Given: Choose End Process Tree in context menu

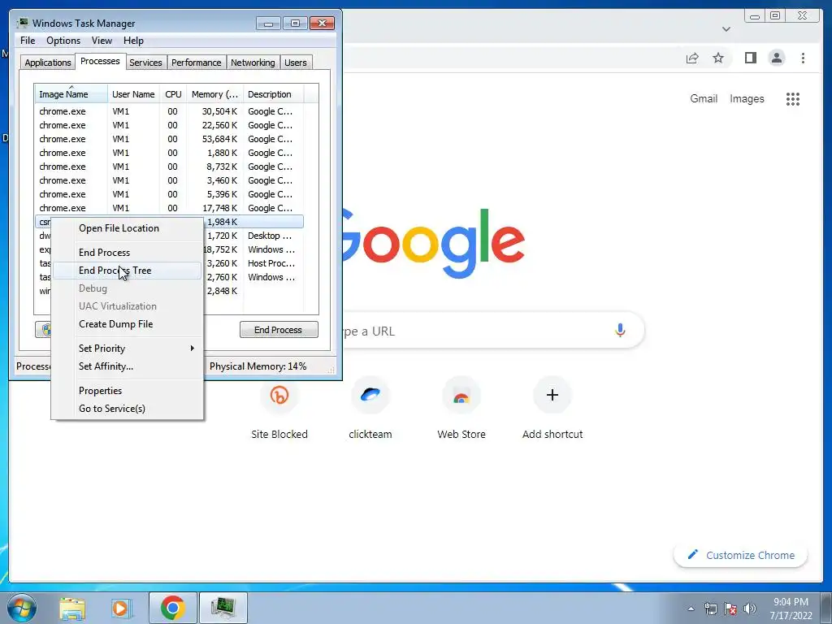Looking at the screenshot, I should [128, 271].
